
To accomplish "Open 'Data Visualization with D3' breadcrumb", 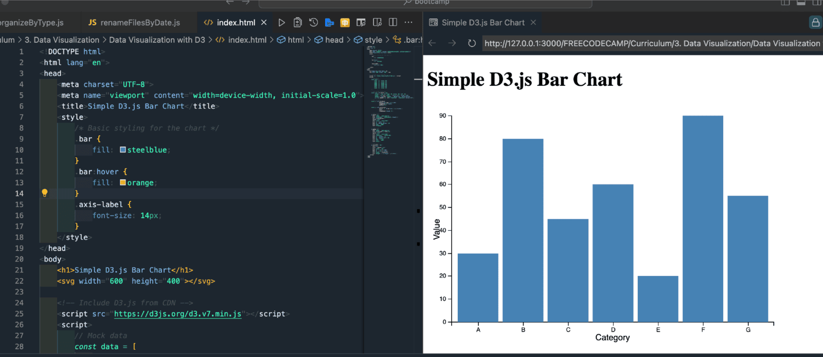I will point(157,40).
